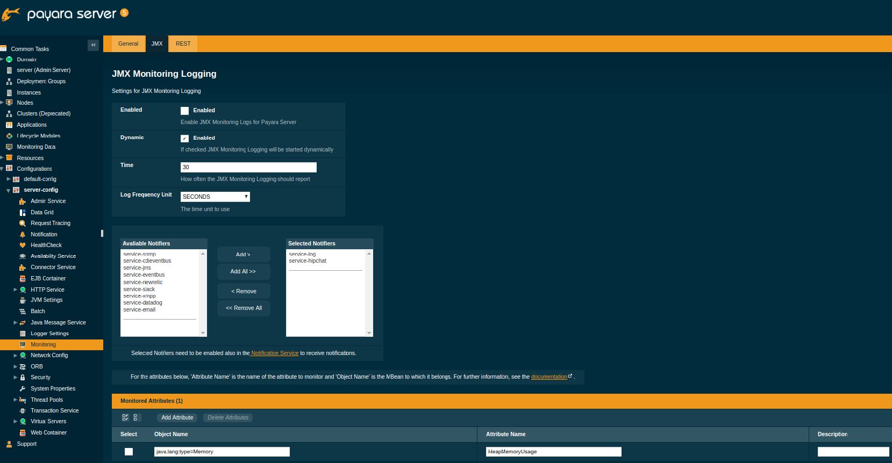Click the Applications icon

click(9, 125)
